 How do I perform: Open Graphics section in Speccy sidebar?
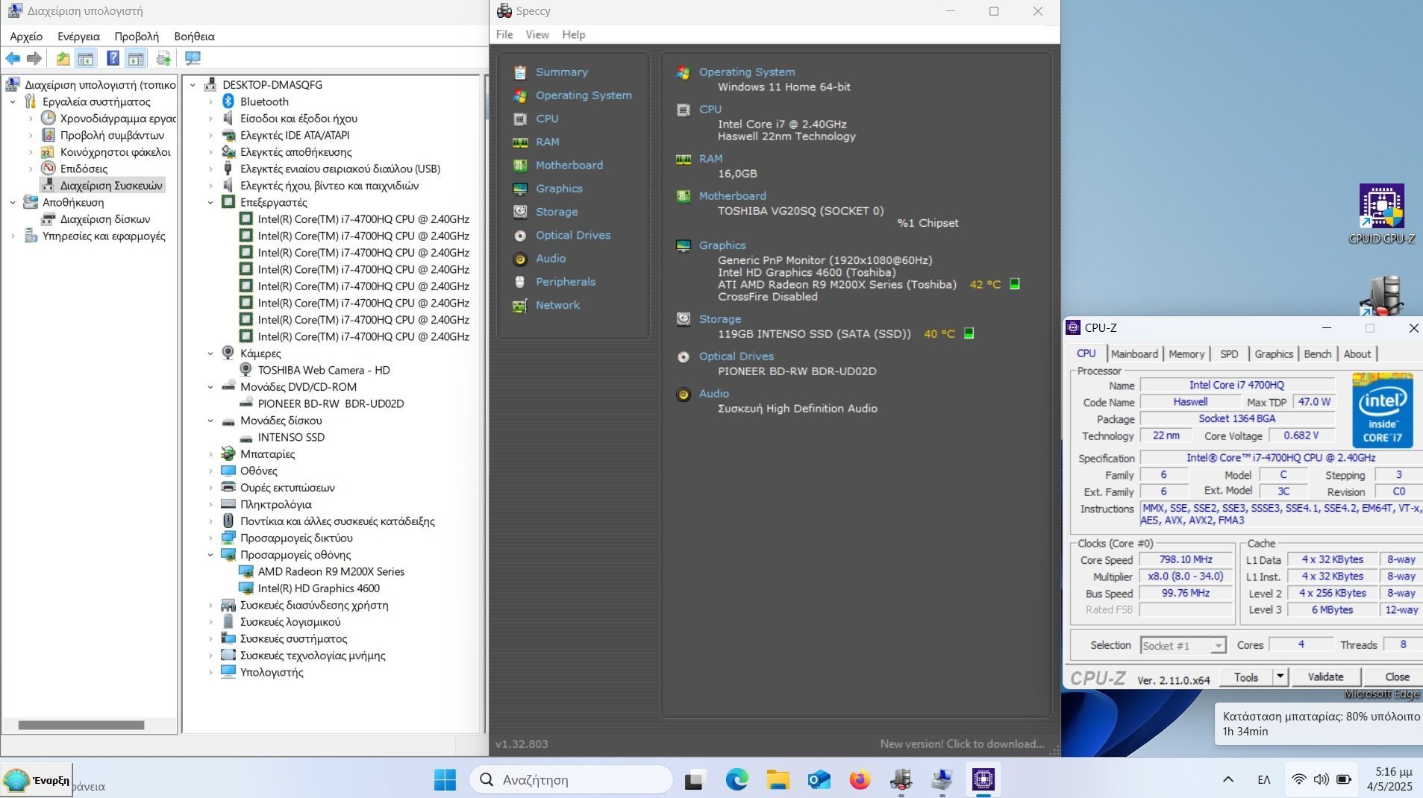(x=558, y=189)
